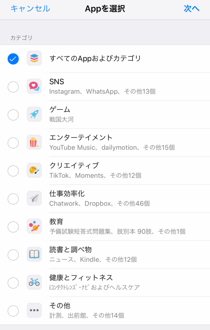Tap the three-dots icon for その他
The image size is (210, 330).
[34, 311]
